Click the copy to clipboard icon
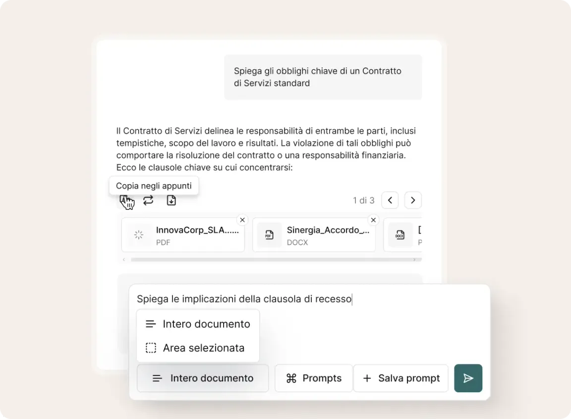 [x=125, y=200]
